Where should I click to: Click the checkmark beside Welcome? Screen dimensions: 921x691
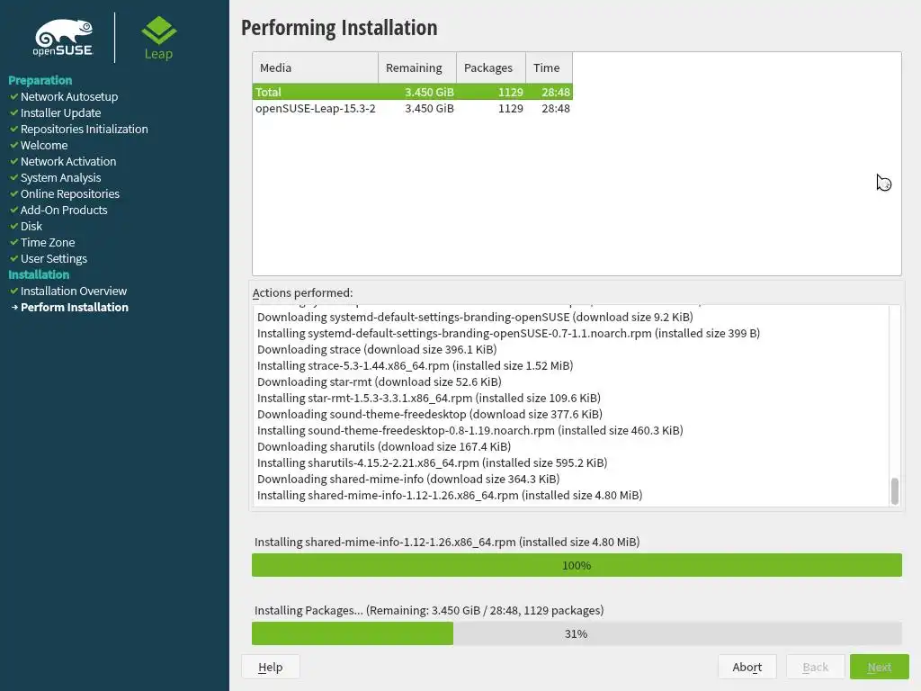(x=14, y=145)
